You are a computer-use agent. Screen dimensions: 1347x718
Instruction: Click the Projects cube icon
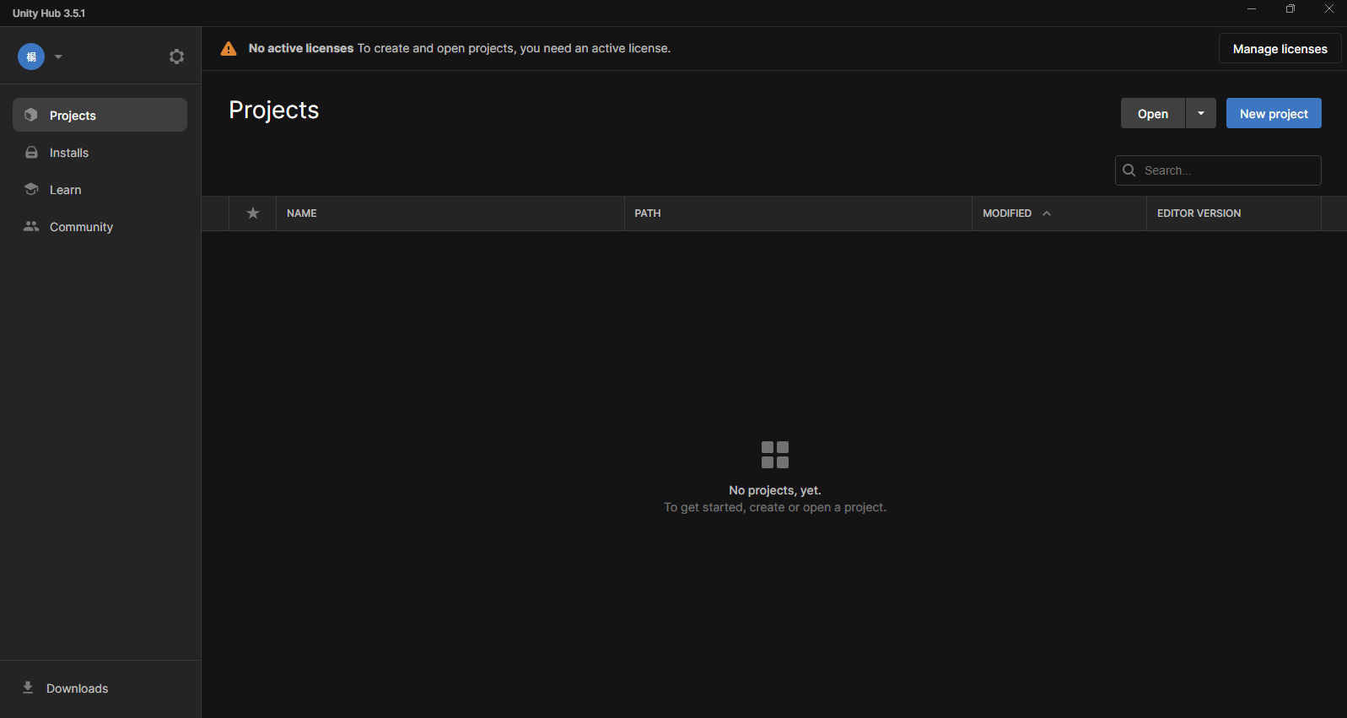[x=31, y=115]
